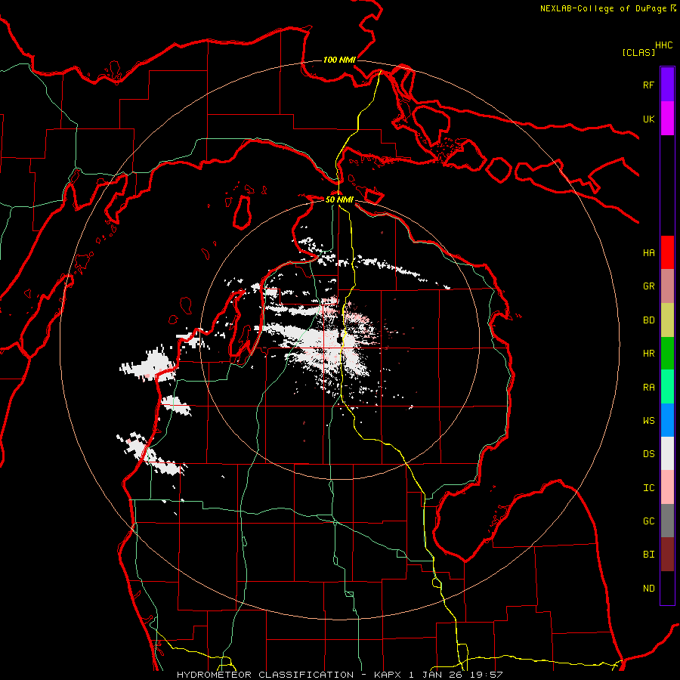The width and height of the screenshot is (680, 680).
Task: Click the GC legend label
Action: 649,521
